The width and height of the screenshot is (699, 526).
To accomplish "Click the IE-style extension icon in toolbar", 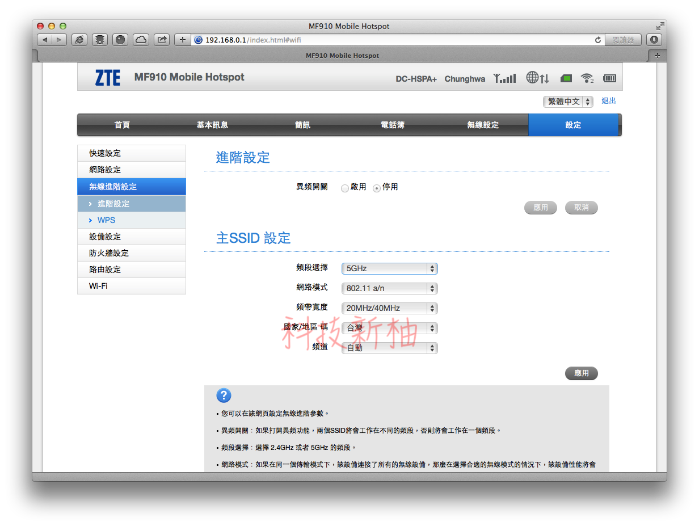I will coord(80,40).
